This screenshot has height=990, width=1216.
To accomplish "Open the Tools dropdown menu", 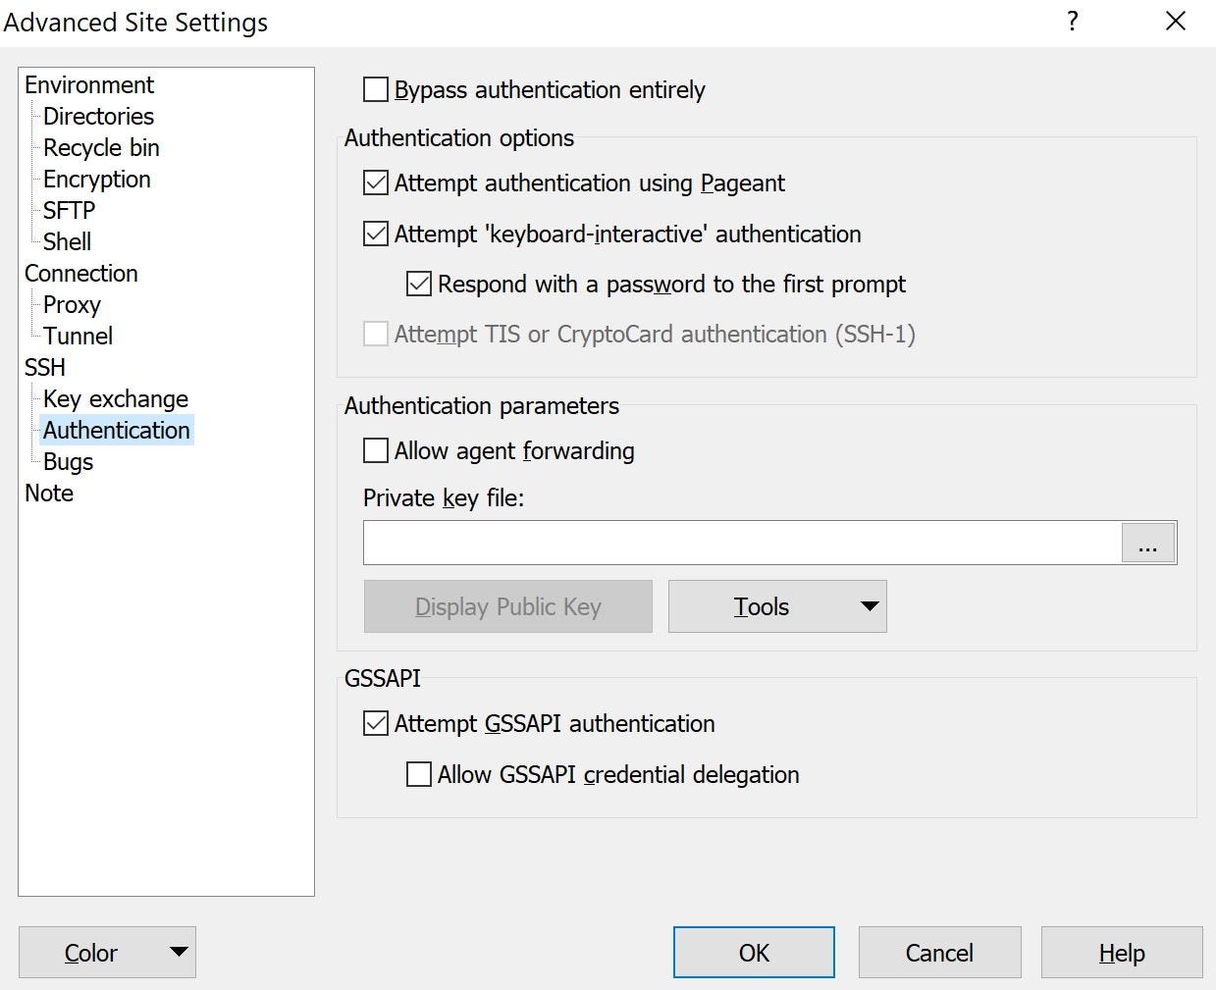I will 776,606.
